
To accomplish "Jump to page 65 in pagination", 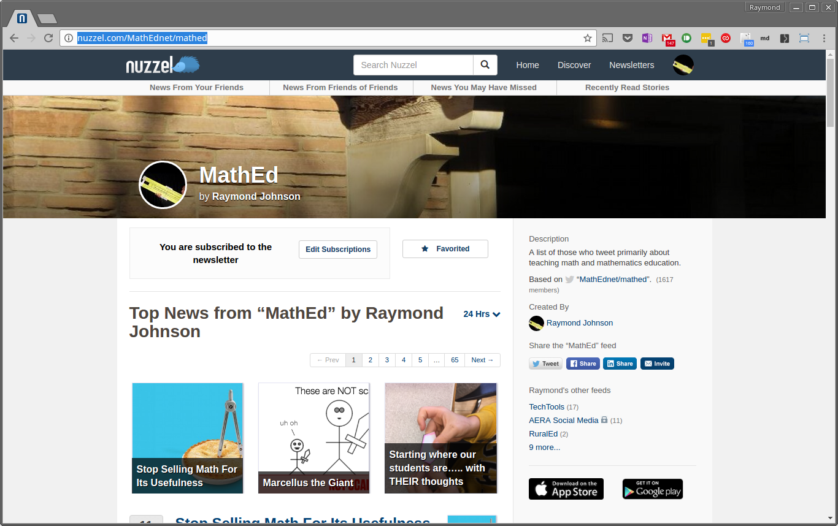I will click(x=455, y=360).
